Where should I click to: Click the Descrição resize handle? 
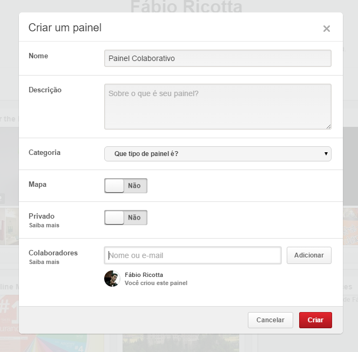pos(328,126)
